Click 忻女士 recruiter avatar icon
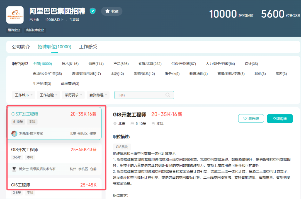 coord(14,169)
